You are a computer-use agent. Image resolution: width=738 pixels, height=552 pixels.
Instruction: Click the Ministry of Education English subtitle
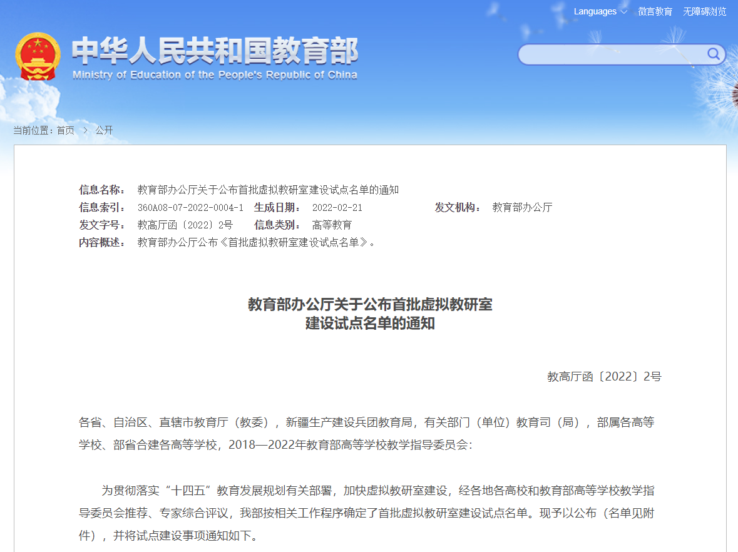click(x=217, y=74)
